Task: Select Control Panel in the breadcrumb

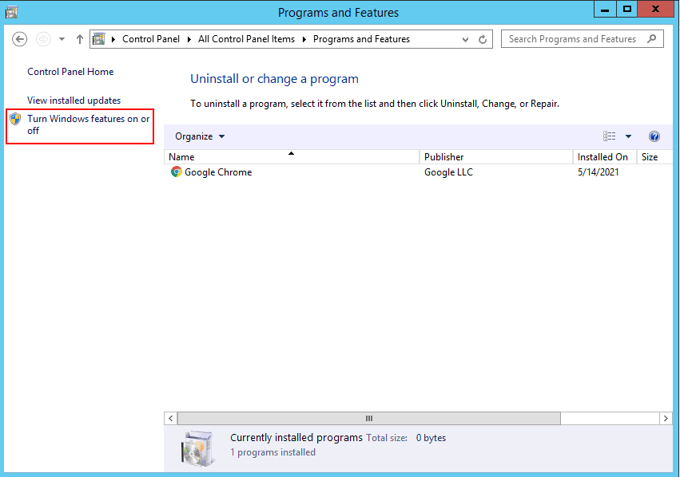Action: click(151, 39)
